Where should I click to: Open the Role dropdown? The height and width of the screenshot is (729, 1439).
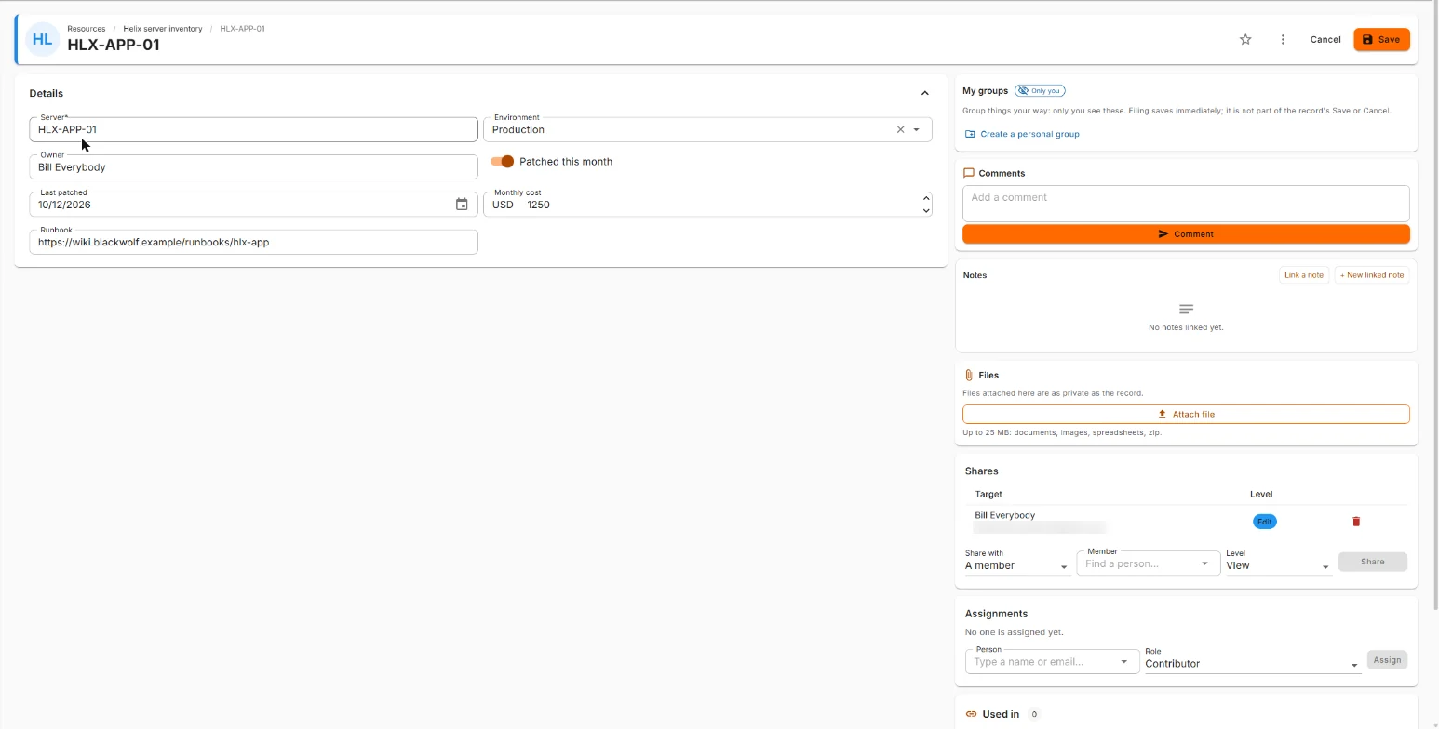pyautogui.click(x=1253, y=664)
